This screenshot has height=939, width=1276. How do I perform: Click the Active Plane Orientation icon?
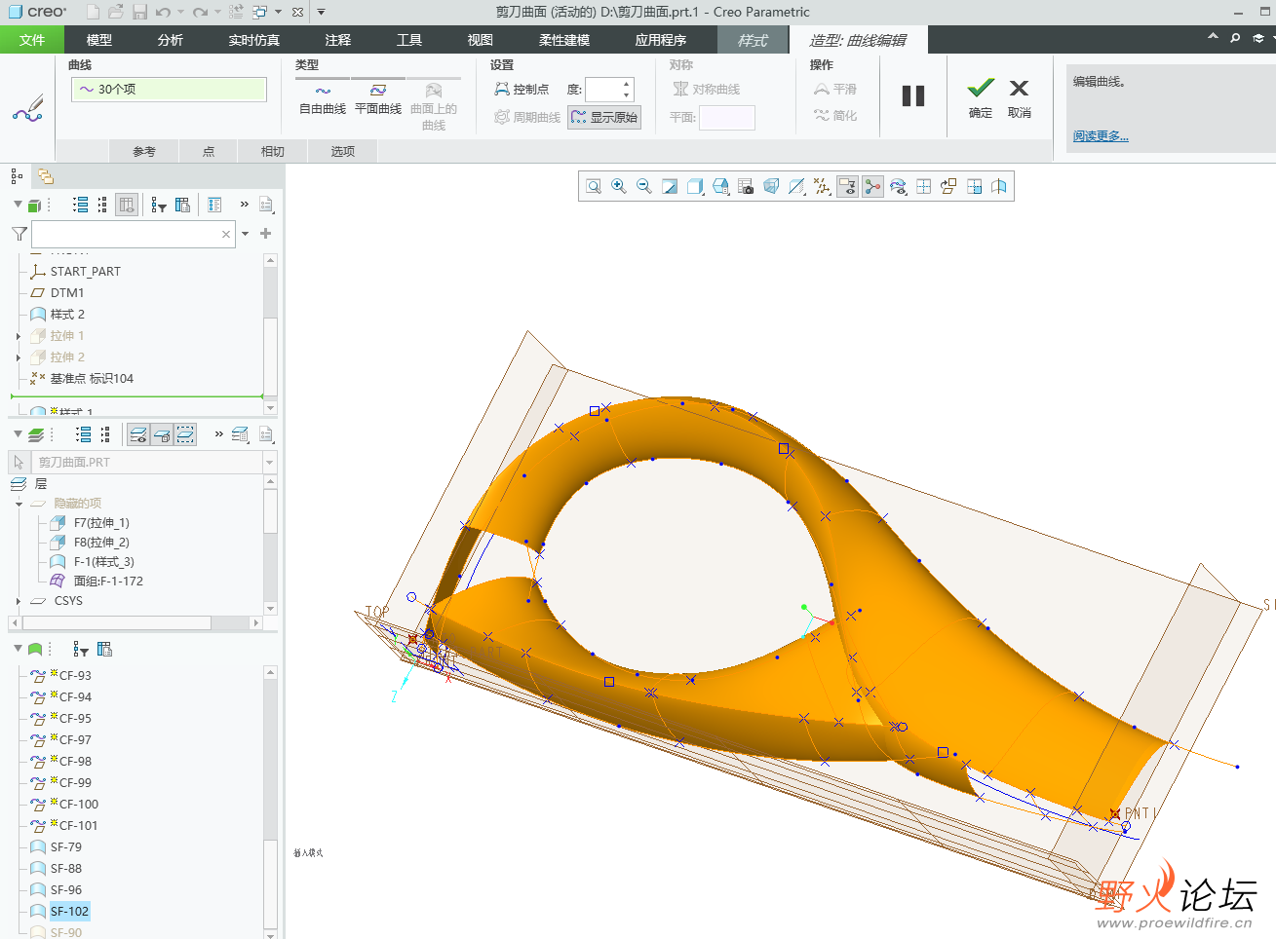coord(948,186)
